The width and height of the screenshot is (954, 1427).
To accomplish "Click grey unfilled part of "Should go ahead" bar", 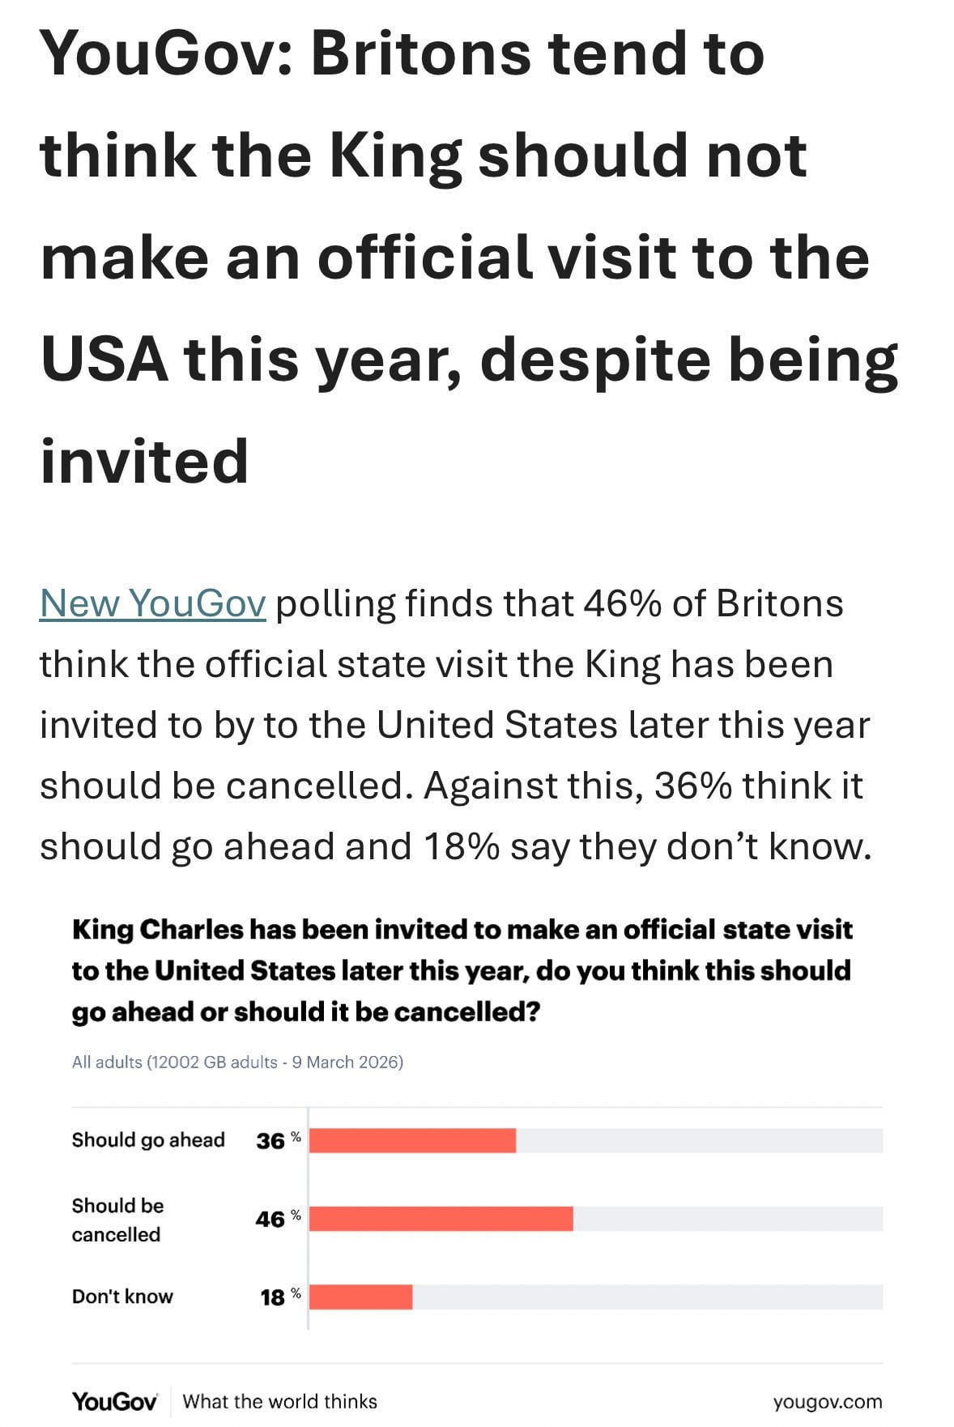I will (x=699, y=1140).
